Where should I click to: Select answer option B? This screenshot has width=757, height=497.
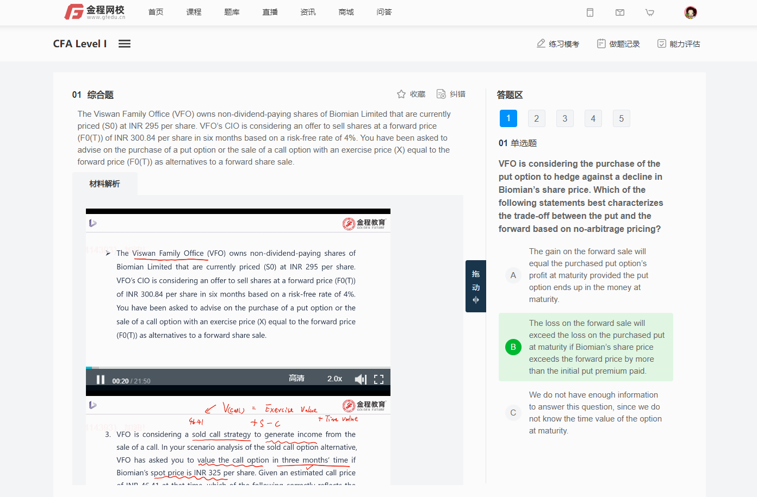513,347
